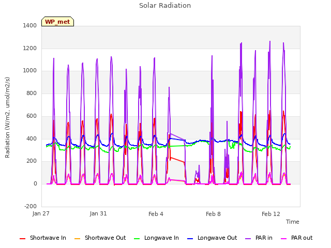Click the red Shortwave In color swatch
Screen dimensions: 331x248
coord(23,239)
